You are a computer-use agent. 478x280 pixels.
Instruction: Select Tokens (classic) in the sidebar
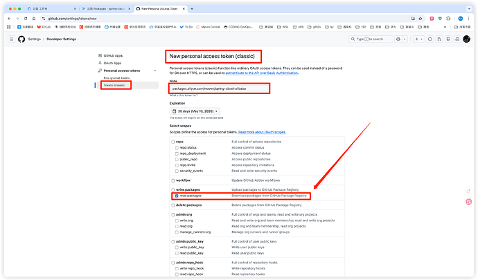pyautogui.click(x=114, y=85)
